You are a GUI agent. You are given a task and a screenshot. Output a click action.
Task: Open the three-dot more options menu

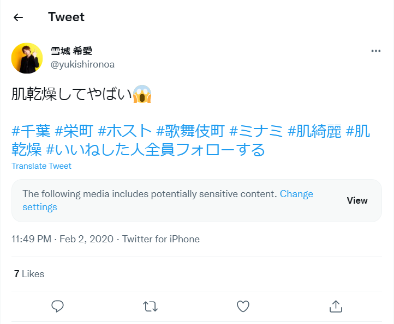tap(375, 51)
